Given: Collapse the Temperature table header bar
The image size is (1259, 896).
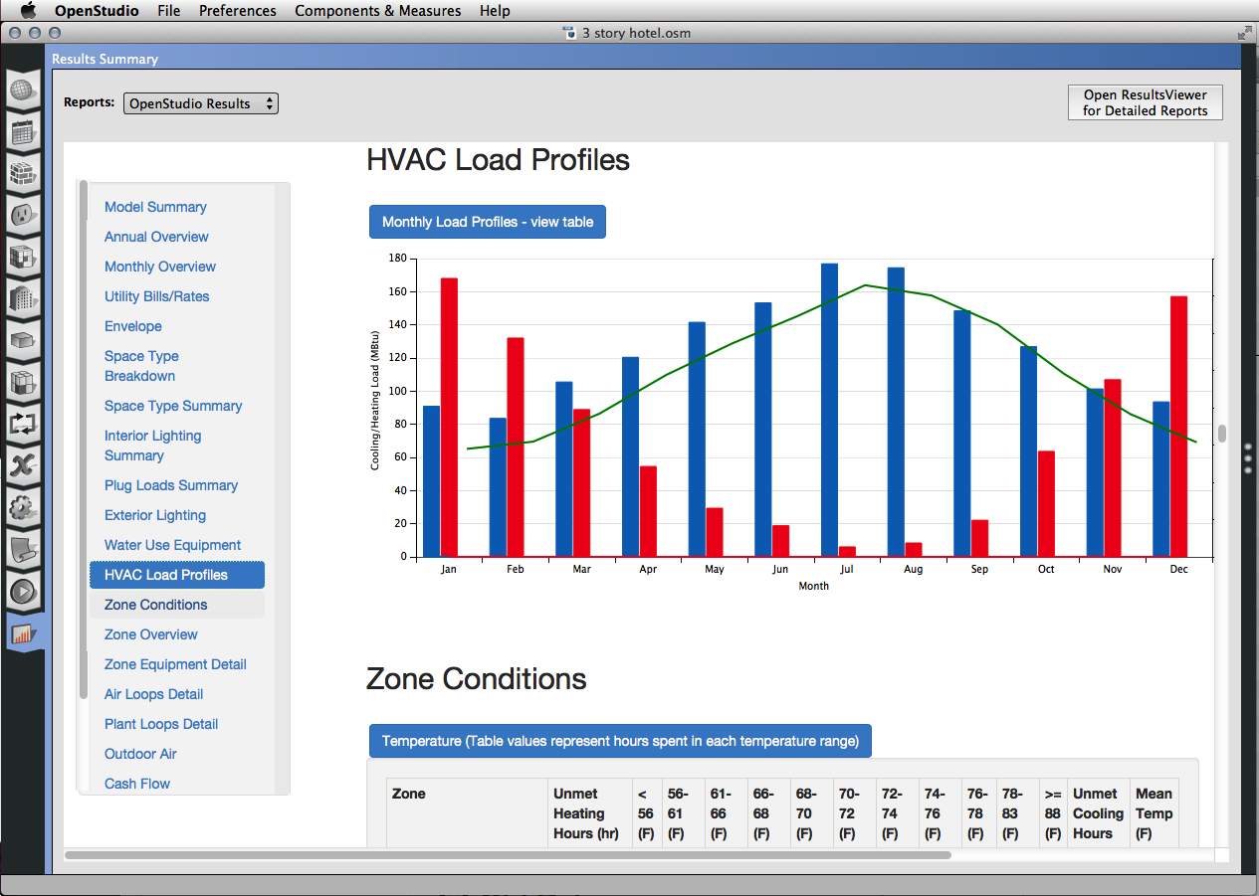Looking at the screenshot, I should 619,741.
